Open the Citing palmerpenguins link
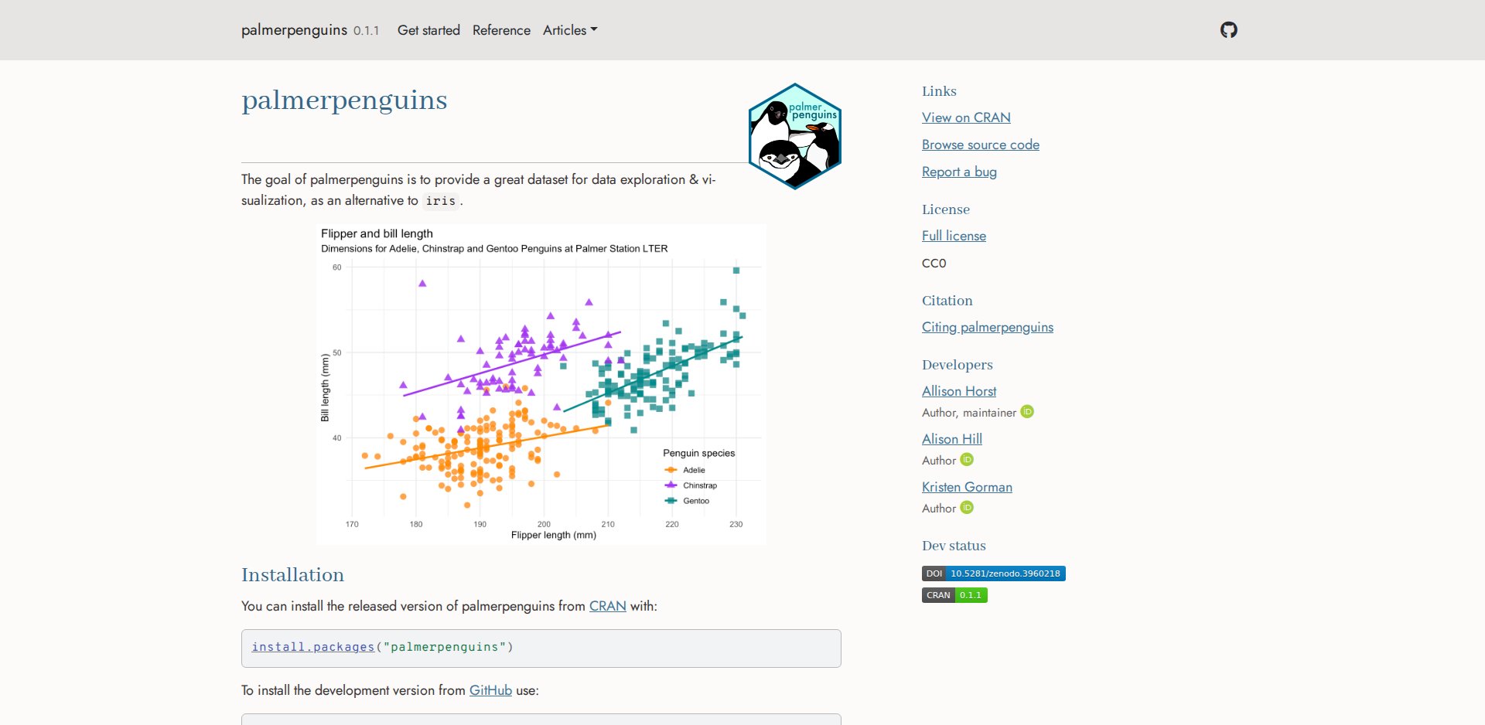The width and height of the screenshot is (1485, 725). pos(988,327)
